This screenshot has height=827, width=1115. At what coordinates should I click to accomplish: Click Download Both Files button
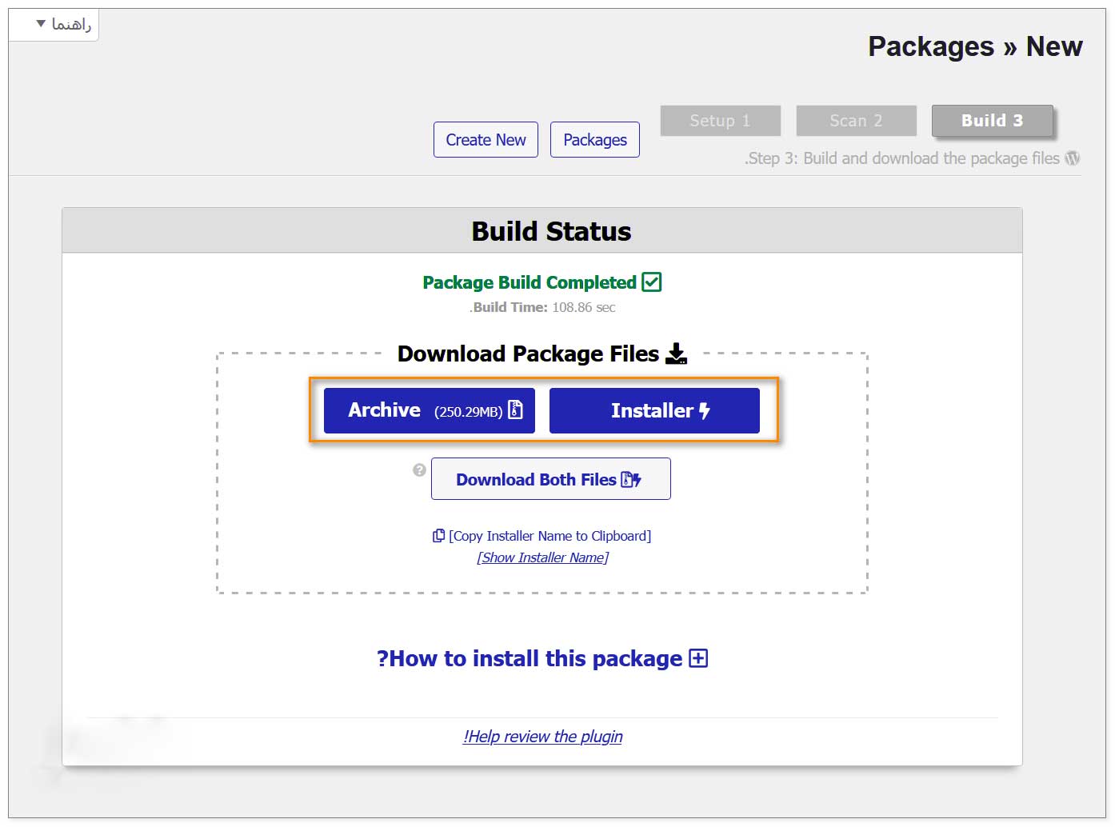[550, 479]
